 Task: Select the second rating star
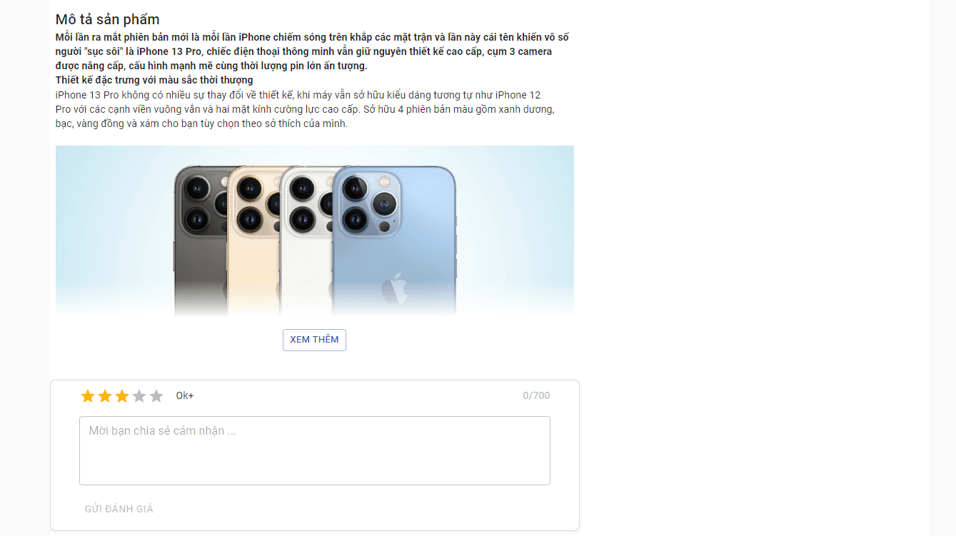(105, 396)
